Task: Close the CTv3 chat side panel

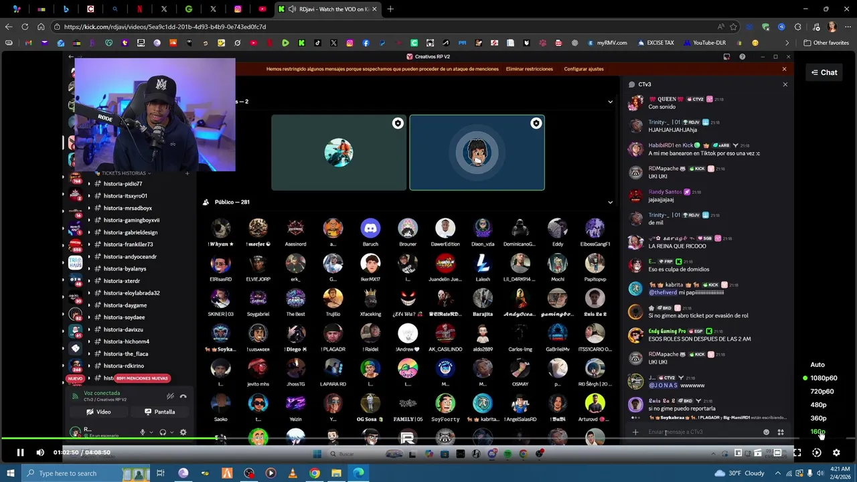Action: coord(785,84)
